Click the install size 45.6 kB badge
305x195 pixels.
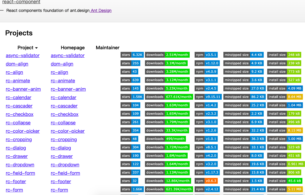[285, 181]
